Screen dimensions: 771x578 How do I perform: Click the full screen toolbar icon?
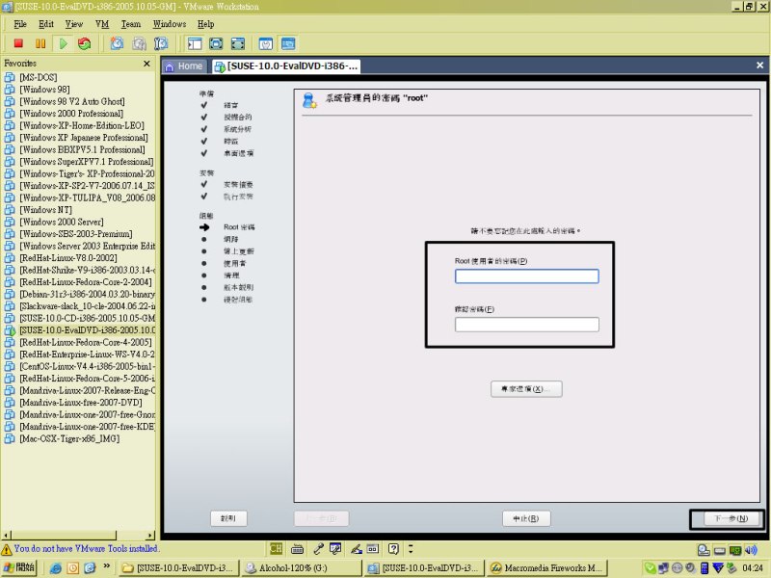click(216, 43)
